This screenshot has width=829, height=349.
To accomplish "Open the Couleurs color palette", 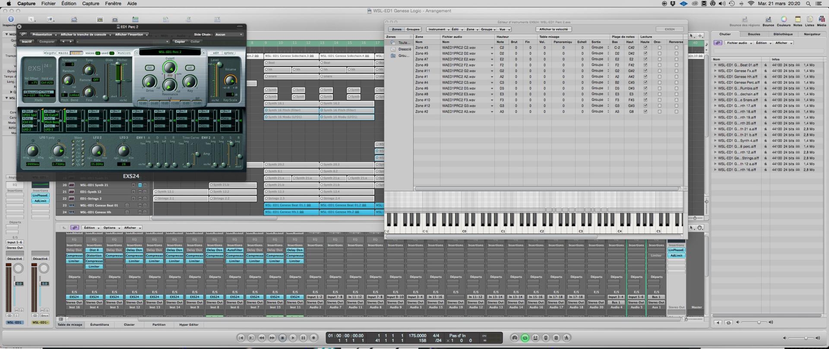I will tap(784, 19).
